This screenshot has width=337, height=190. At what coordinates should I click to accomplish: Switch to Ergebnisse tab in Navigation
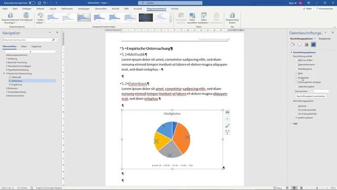(36, 46)
